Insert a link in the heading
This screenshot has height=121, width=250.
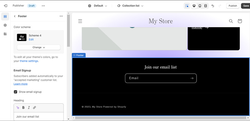(x=34, y=108)
